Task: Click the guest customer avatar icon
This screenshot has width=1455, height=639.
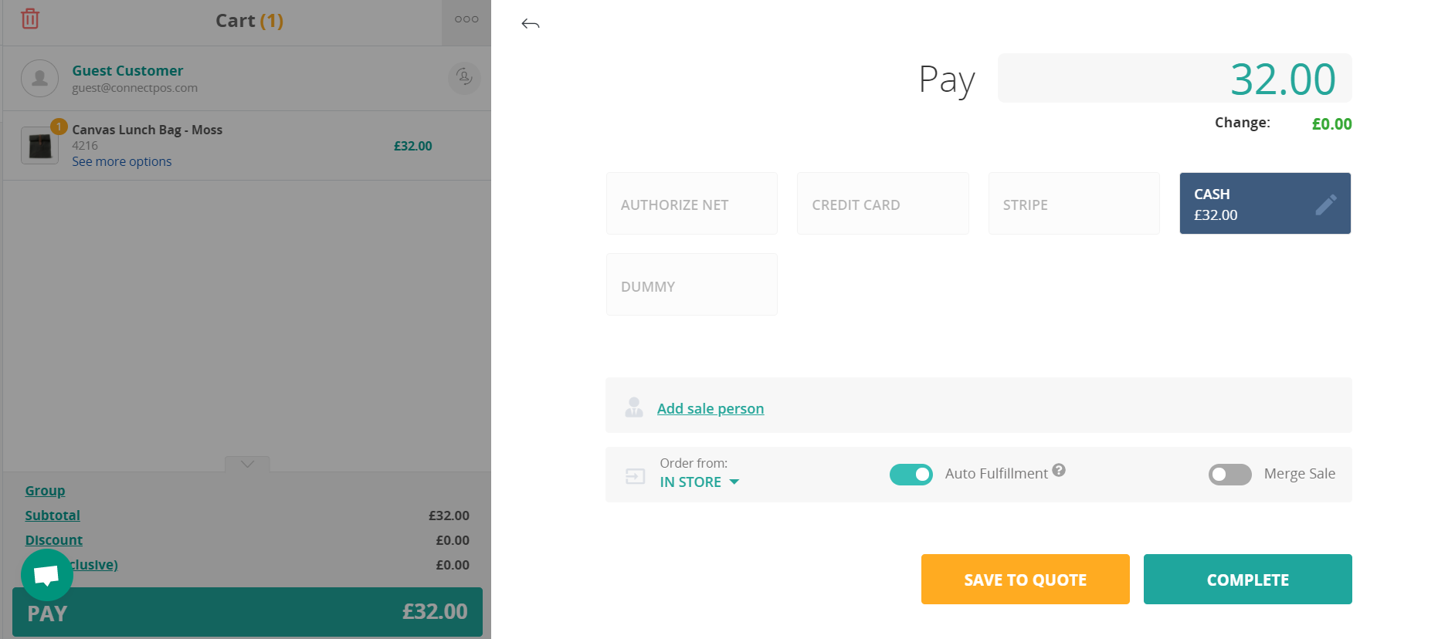Action: [39, 78]
